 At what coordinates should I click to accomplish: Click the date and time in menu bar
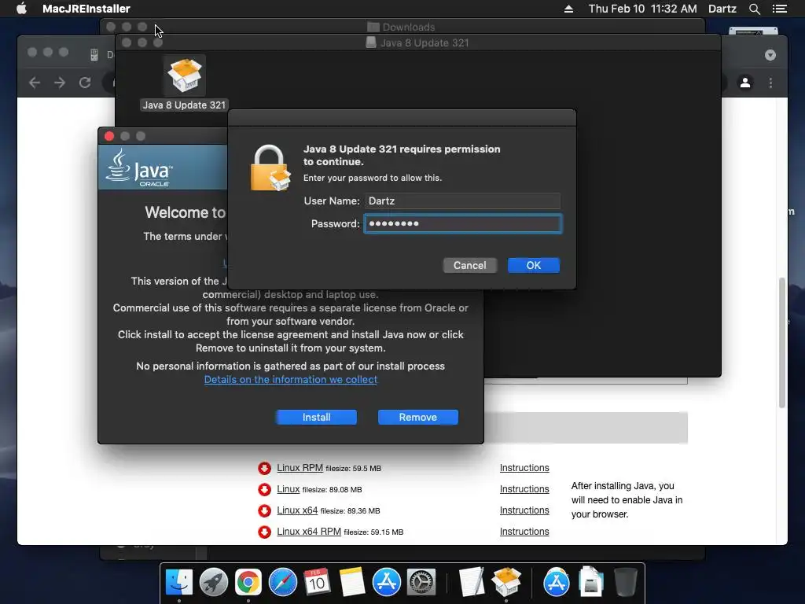643,9
